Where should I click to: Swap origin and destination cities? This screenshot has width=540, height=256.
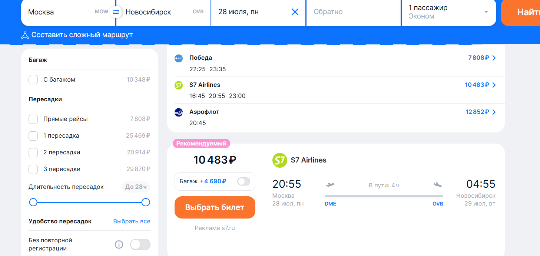coord(116,12)
